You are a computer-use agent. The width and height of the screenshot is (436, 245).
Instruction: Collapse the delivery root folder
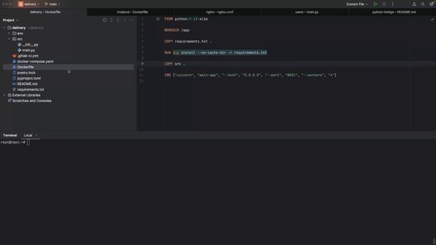[4, 28]
